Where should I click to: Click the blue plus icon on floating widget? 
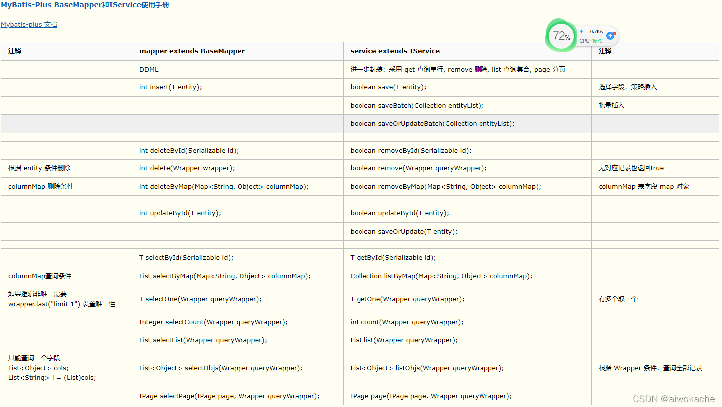pos(610,36)
